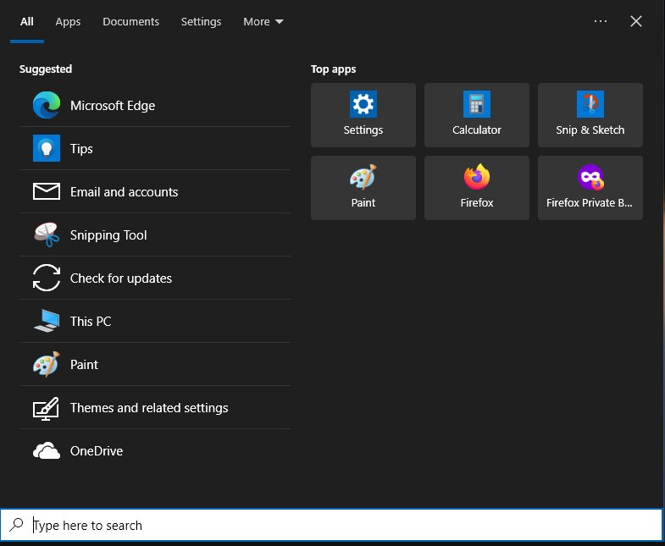Open the three-dot options menu
Screen dimensions: 665x546
click(x=601, y=21)
